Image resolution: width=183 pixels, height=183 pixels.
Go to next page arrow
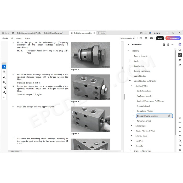(180, 131)
